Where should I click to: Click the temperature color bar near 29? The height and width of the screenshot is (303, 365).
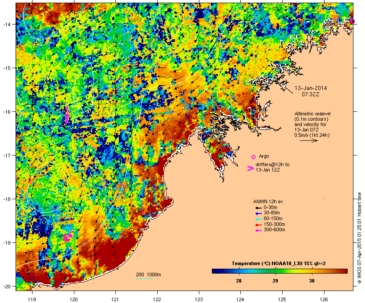coord(276,271)
